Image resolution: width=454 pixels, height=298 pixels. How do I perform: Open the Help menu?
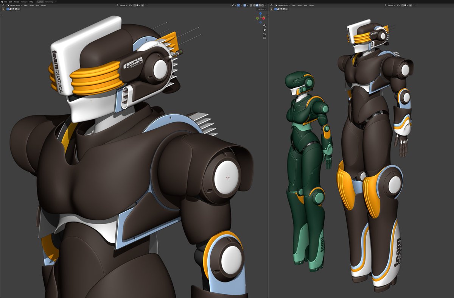[31, 2]
